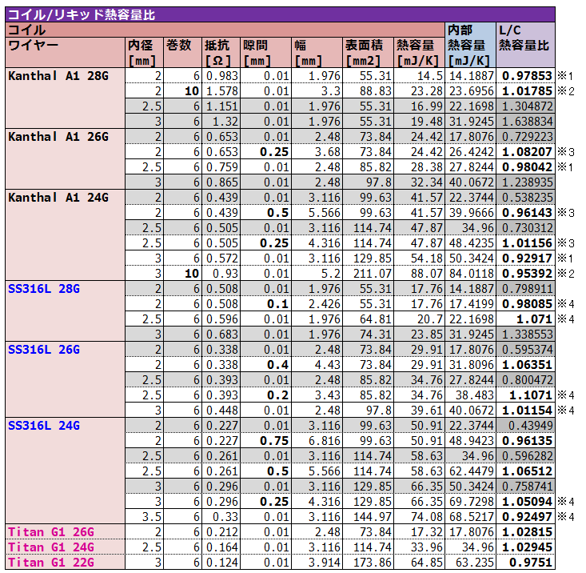Click the surface area value 88.83

pos(368,91)
